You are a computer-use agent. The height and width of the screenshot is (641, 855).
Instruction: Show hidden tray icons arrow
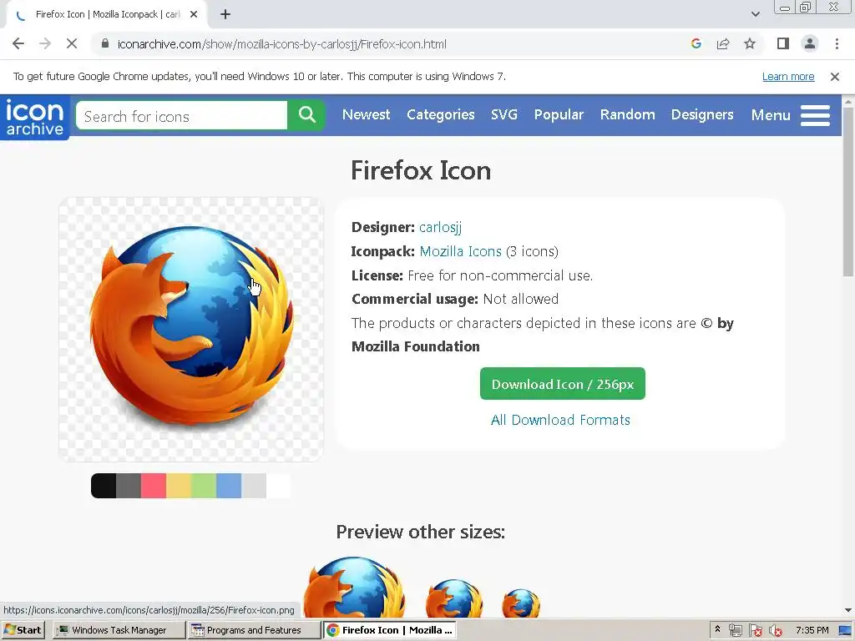pyautogui.click(x=717, y=629)
